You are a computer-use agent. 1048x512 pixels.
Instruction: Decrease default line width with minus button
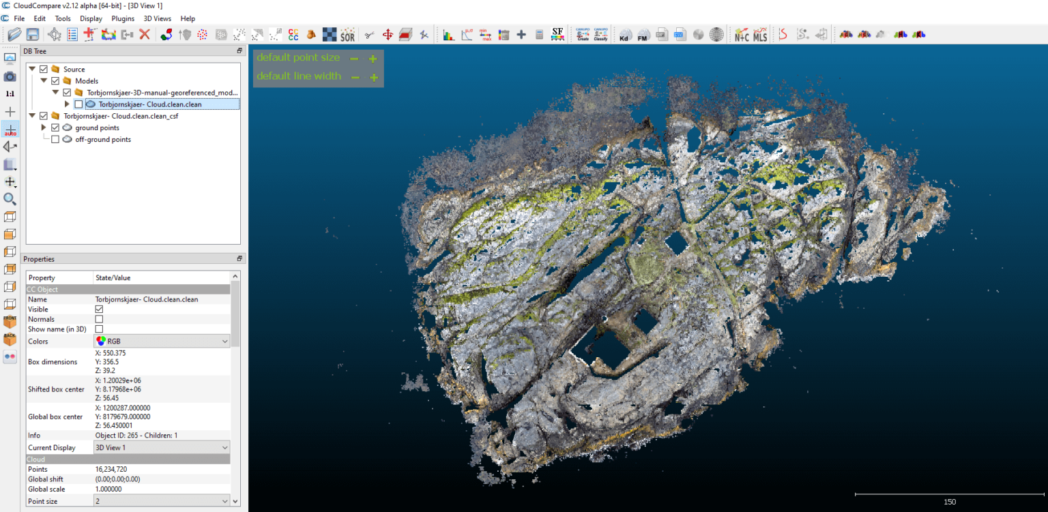pyautogui.click(x=354, y=77)
